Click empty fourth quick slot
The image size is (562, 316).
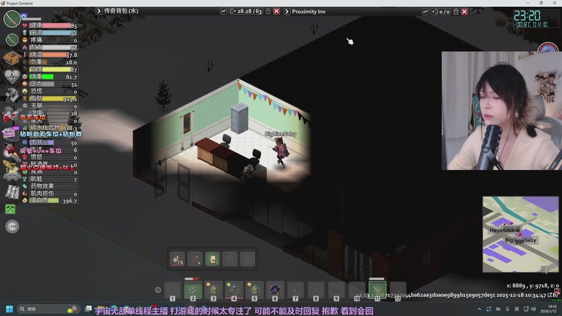(x=230, y=259)
